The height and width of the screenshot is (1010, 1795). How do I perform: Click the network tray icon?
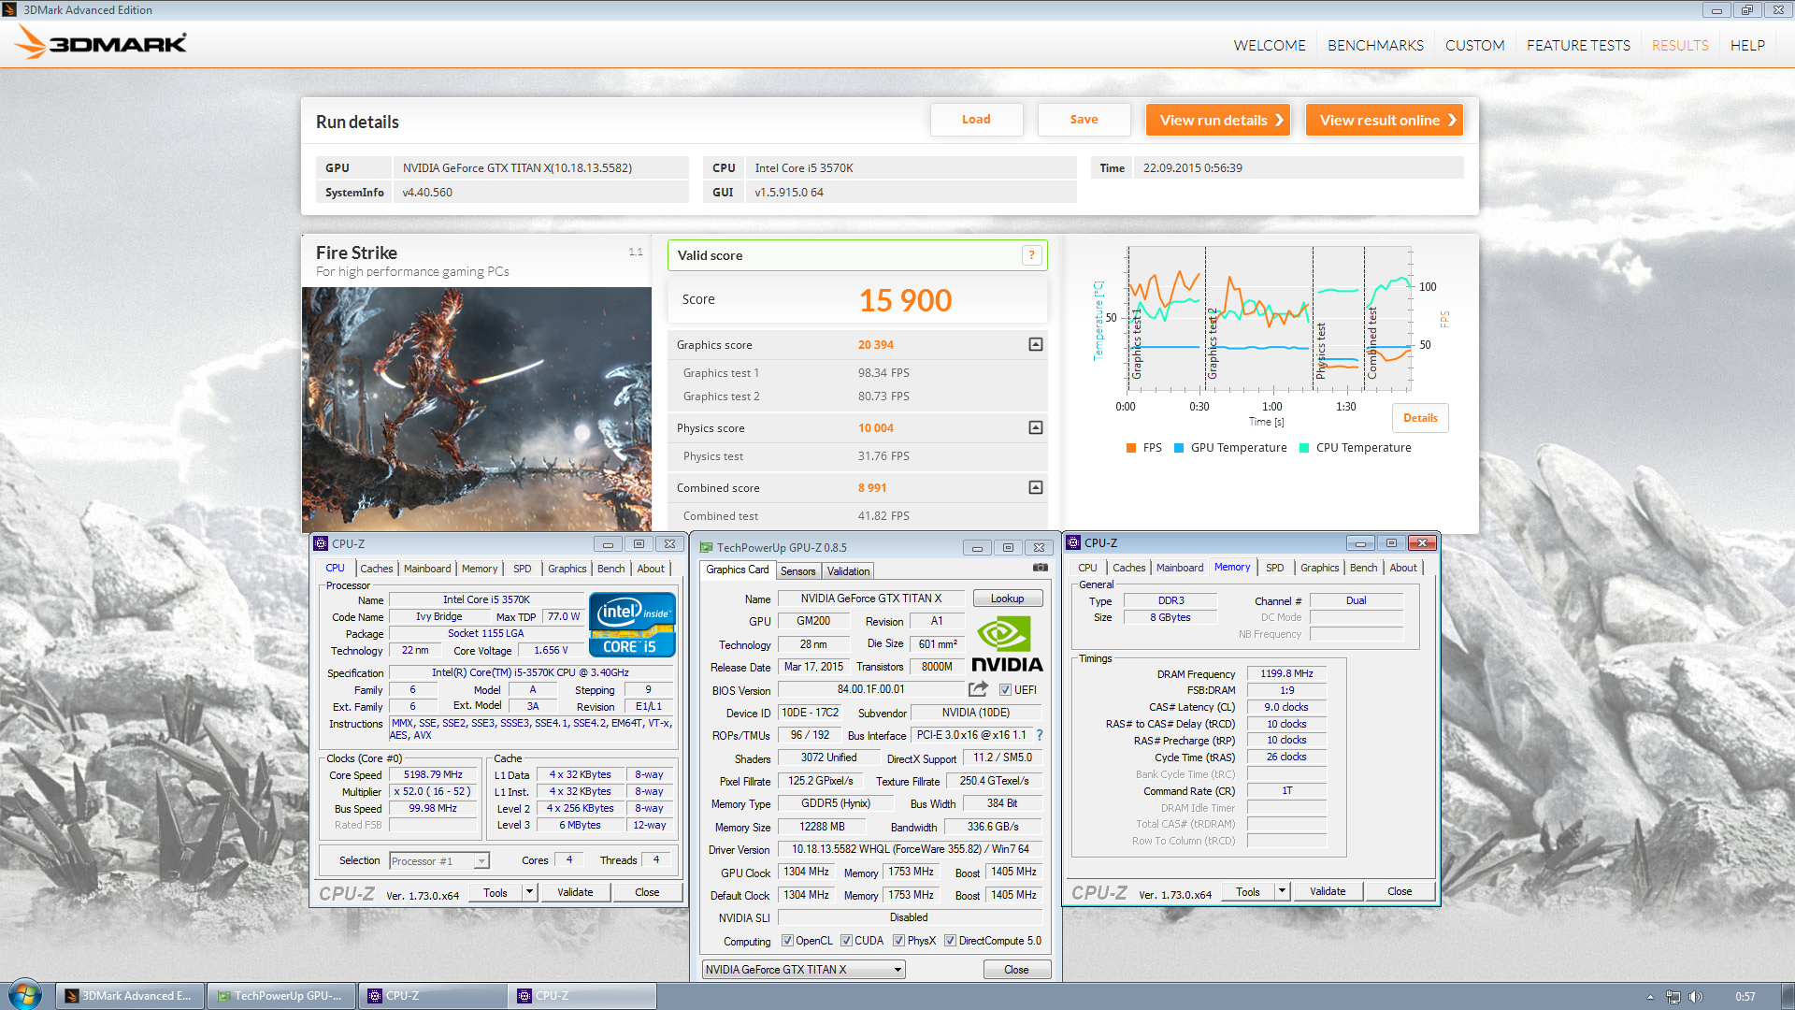tap(1673, 997)
